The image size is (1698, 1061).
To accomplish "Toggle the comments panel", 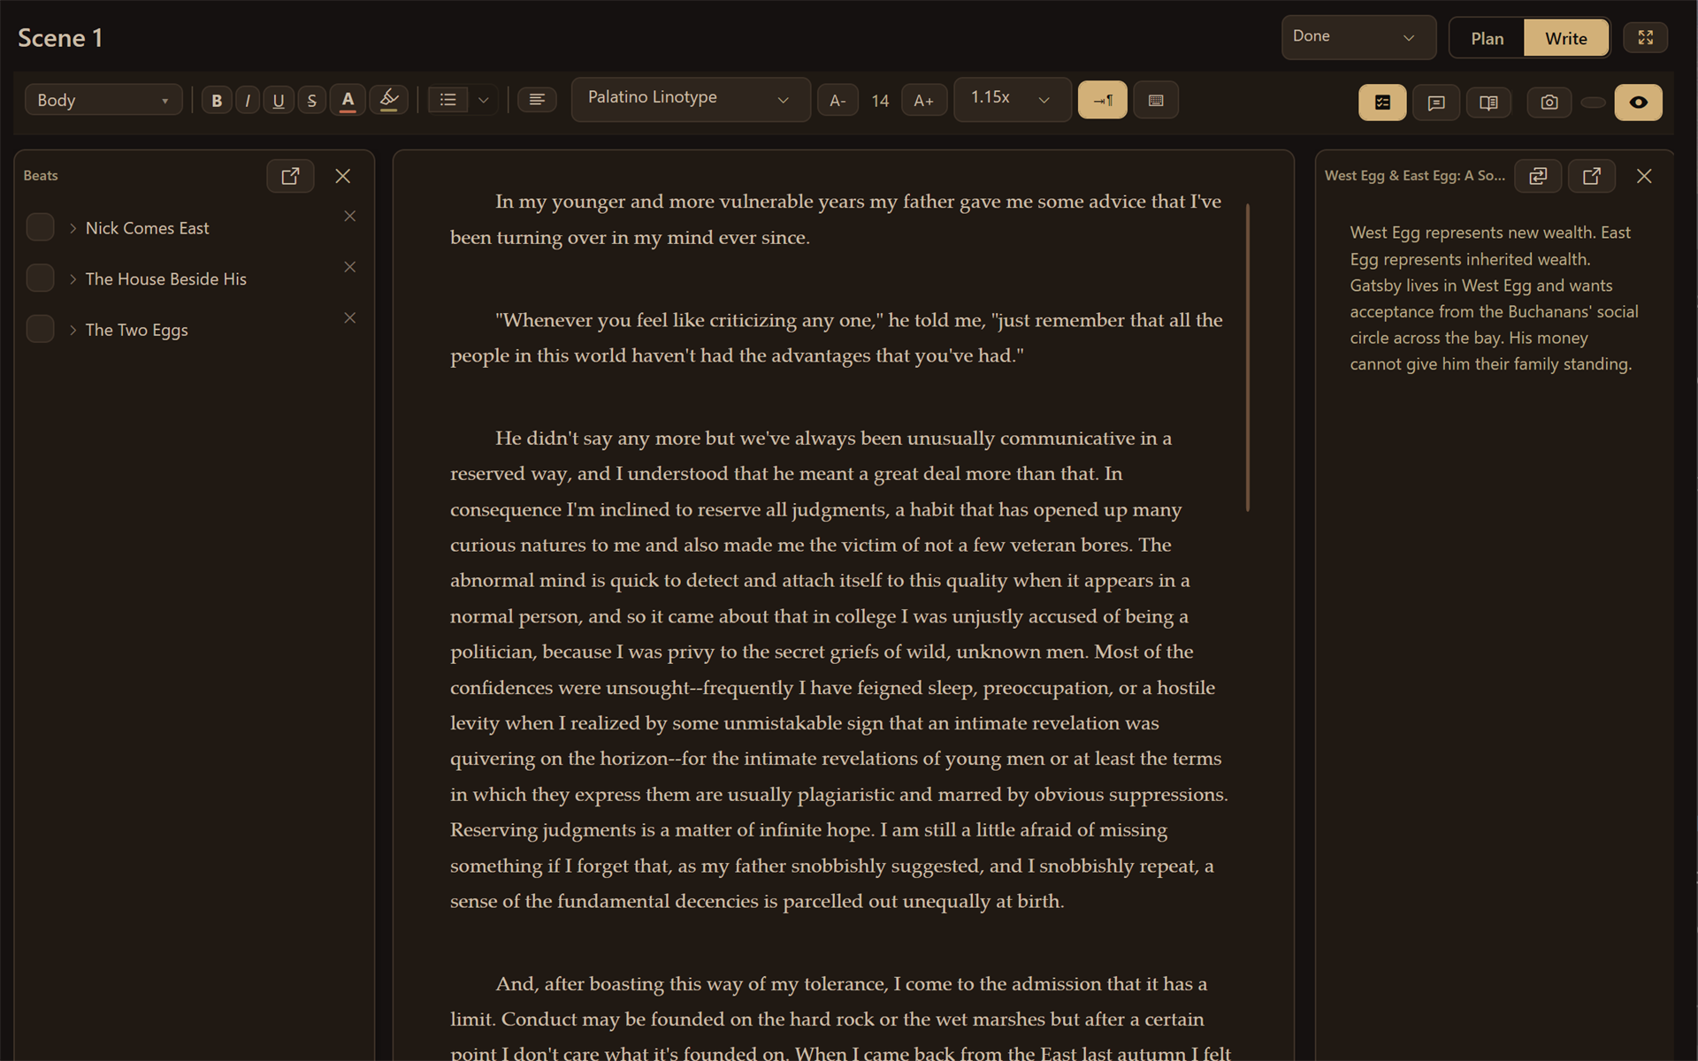I will pyautogui.click(x=1436, y=103).
